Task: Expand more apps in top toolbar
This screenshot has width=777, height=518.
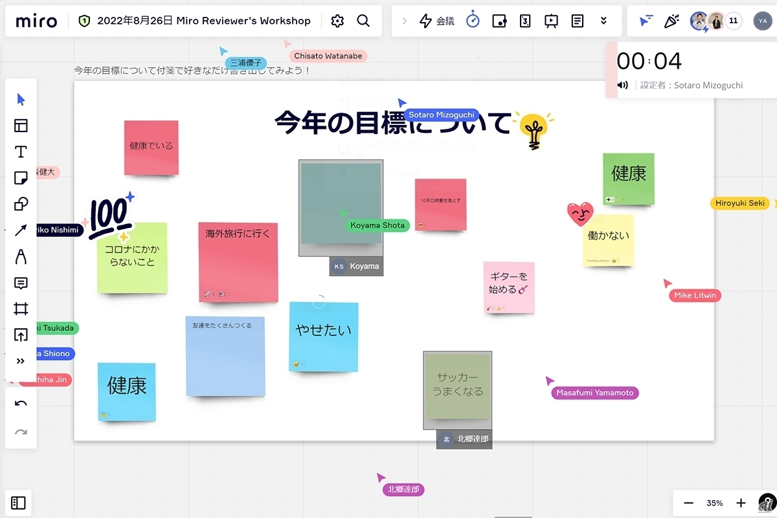Action: [x=603, y=21]
